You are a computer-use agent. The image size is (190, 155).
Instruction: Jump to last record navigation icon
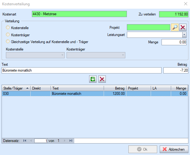71,141
